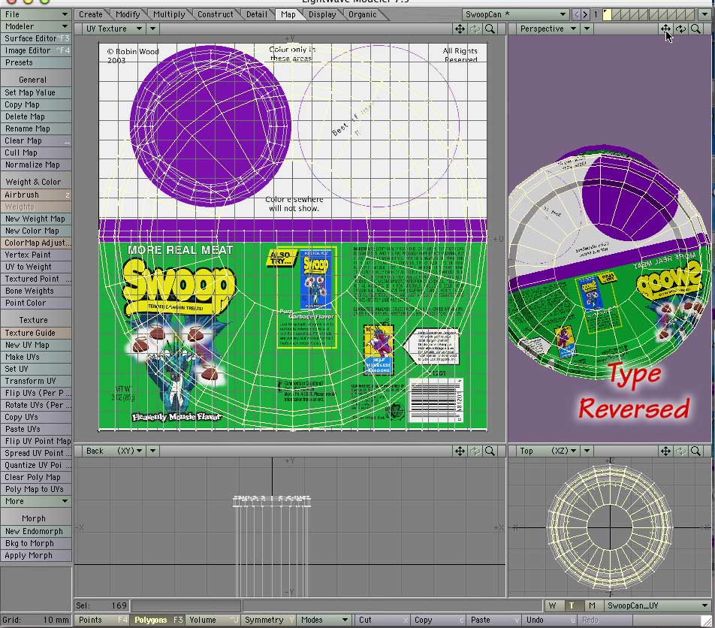This screenshot has width=715, height=628.
Task: Open the File dropdown menu
Action: 36,14
